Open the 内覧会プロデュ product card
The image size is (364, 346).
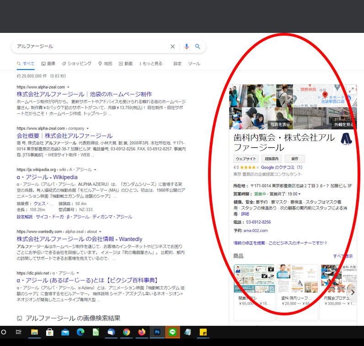pyautogui.click(x=338, y=293)
